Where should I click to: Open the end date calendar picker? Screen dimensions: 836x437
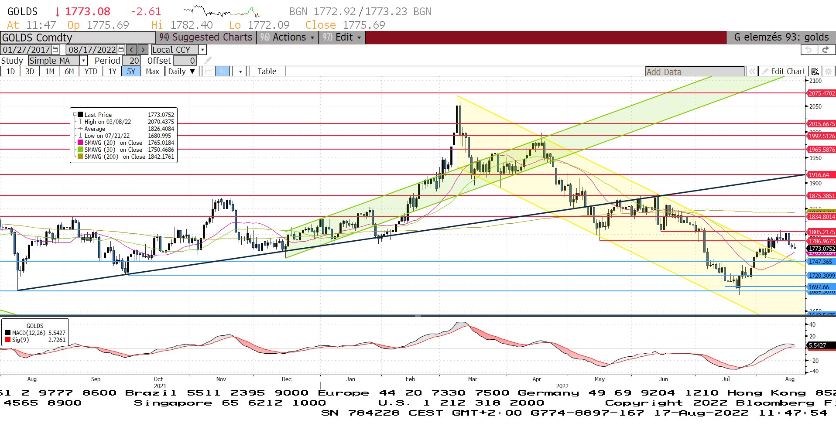pos(121,50)
